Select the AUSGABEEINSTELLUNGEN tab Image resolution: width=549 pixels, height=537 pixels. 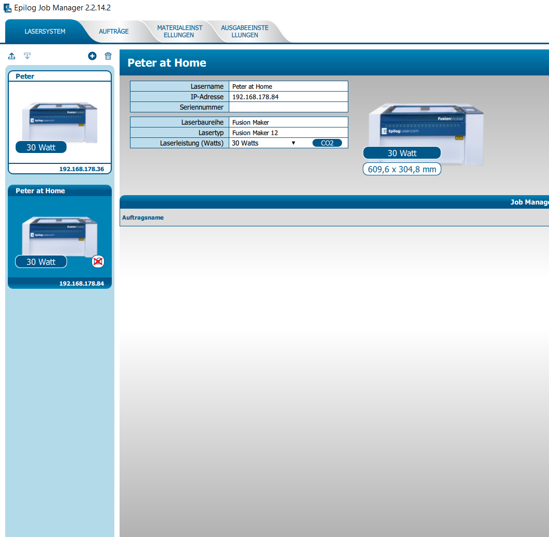click(x=244, y=31)
